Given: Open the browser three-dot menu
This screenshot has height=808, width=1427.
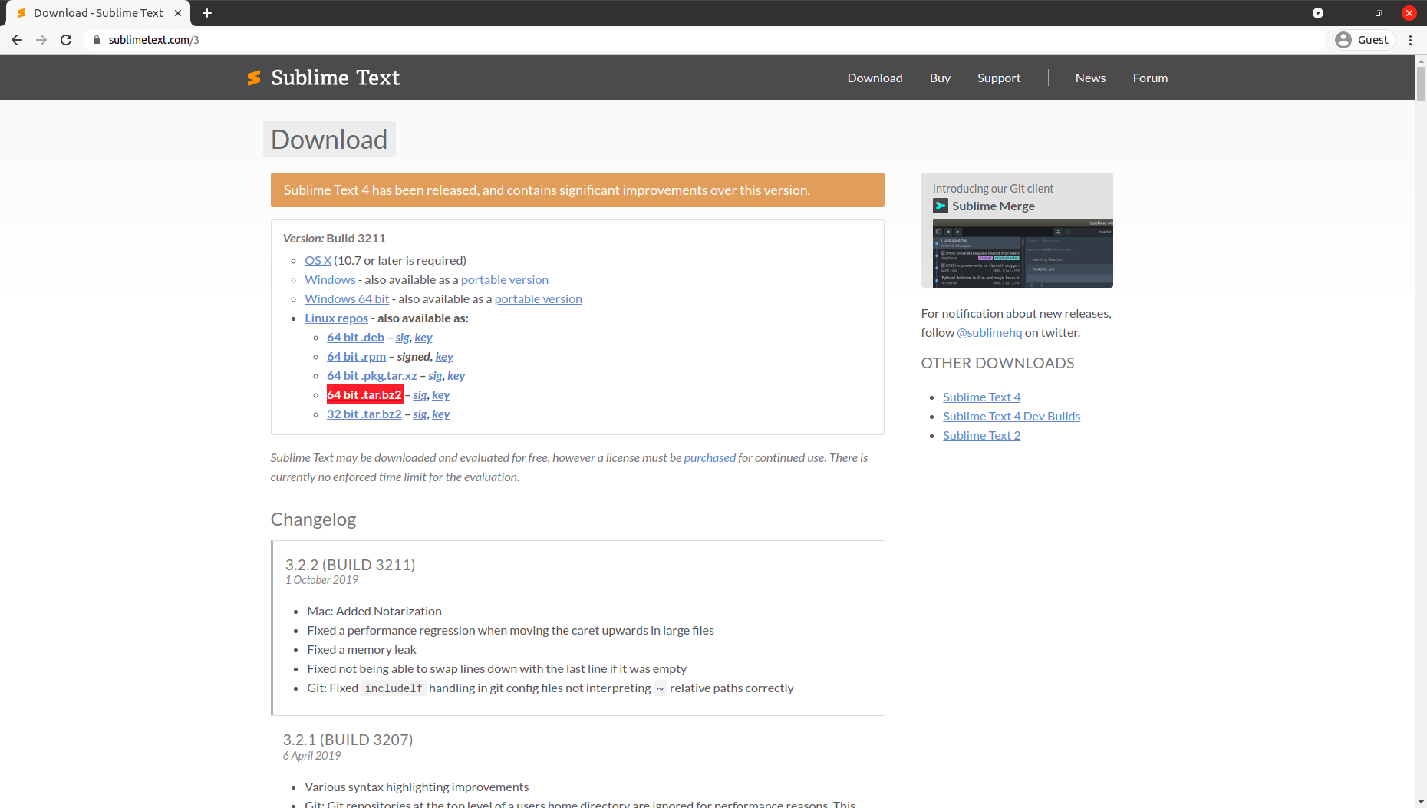Looking at the screenshot, I should tap(1411, 40).
